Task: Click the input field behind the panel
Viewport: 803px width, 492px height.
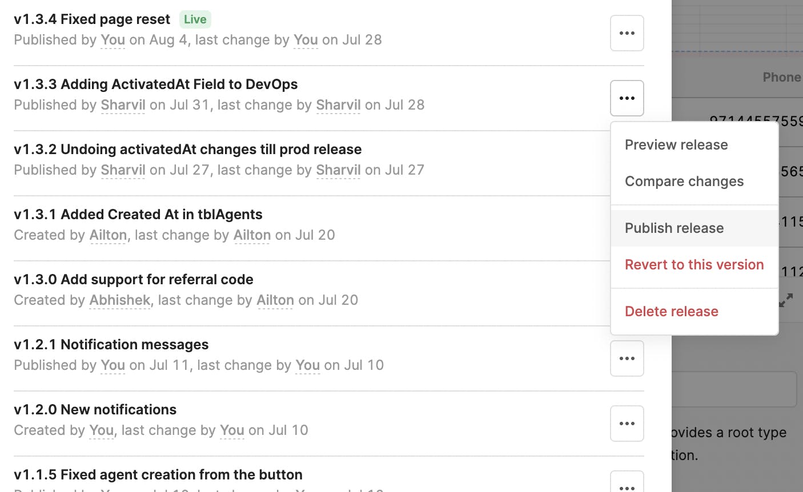Action: [x=734, y=389]
